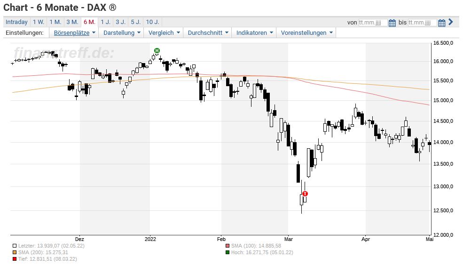The height and width of the screenshot is (265, 463).
Task: Click the 'von' start date input field
Action: [x=373, y=23]
